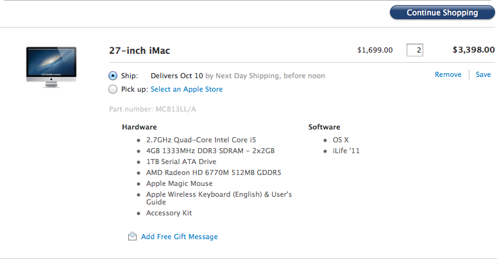Viewport: 497px width, 259px height.
Task: Click the Hardware section heading
Action: [x=139, y=127]
